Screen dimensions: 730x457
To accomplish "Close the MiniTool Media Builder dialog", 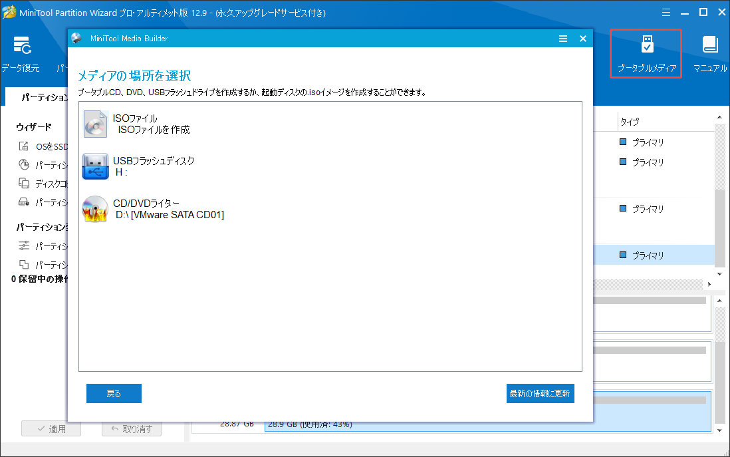I will coord(583,39).
